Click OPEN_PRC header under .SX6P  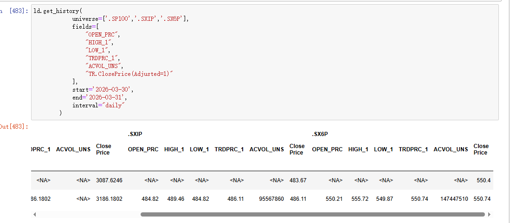(327, 149)
